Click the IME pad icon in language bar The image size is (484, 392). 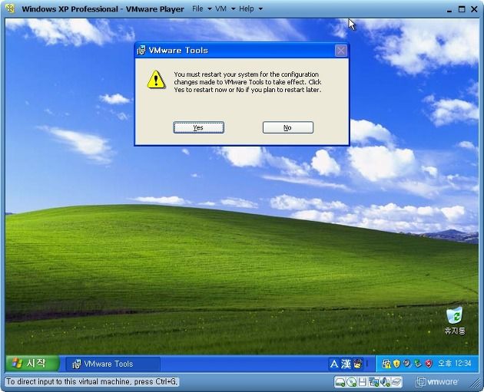pos(358,364)
